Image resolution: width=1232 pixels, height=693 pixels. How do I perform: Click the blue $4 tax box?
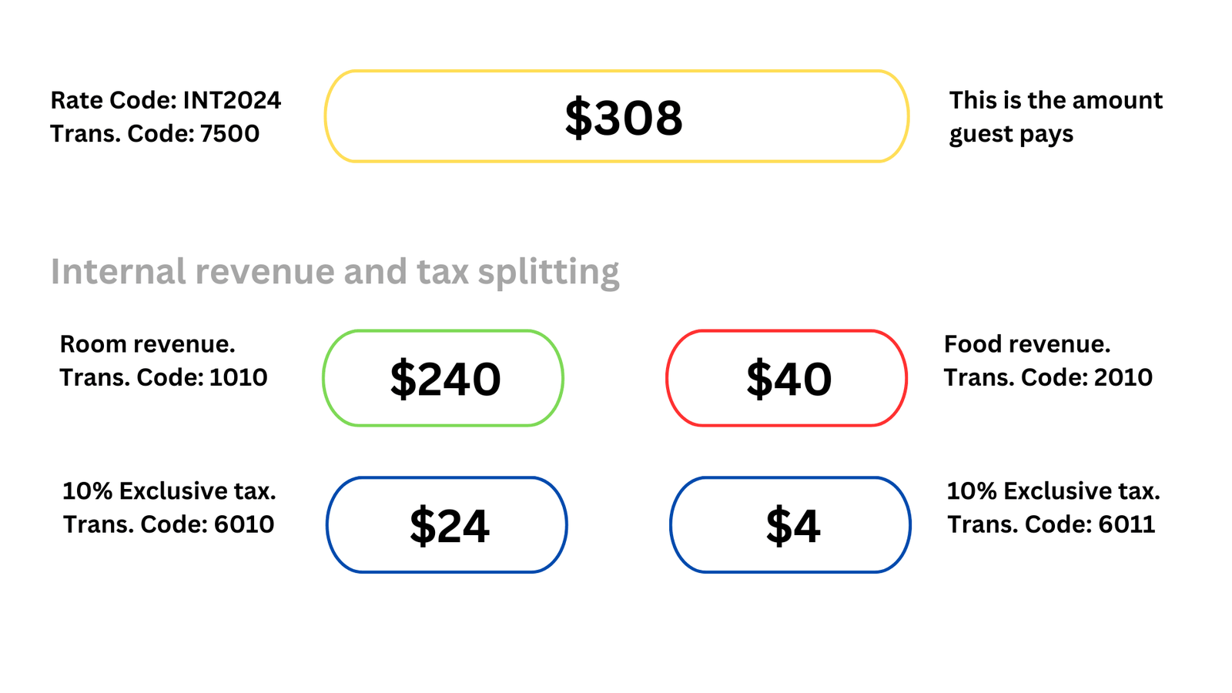coord(790,525)
